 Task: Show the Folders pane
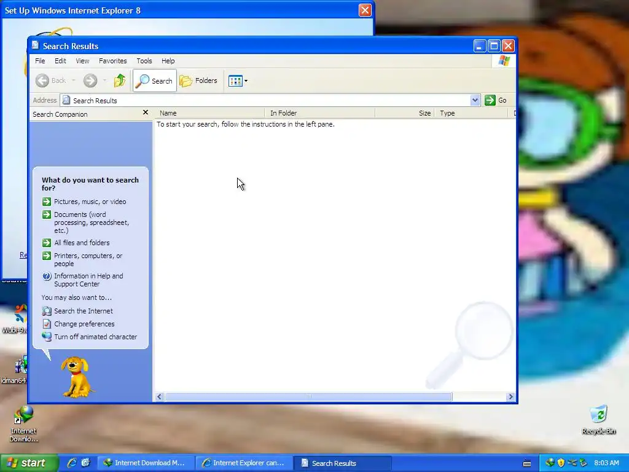click(198, 81)
